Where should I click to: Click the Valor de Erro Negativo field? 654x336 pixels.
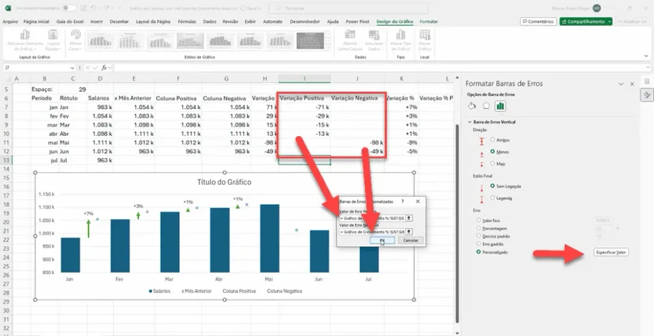click(x=372, y=231)
